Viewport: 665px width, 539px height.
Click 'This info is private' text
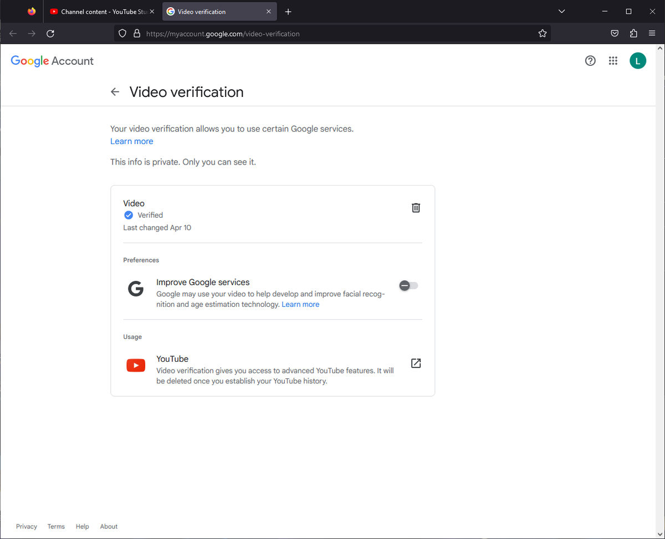[183, 162]
